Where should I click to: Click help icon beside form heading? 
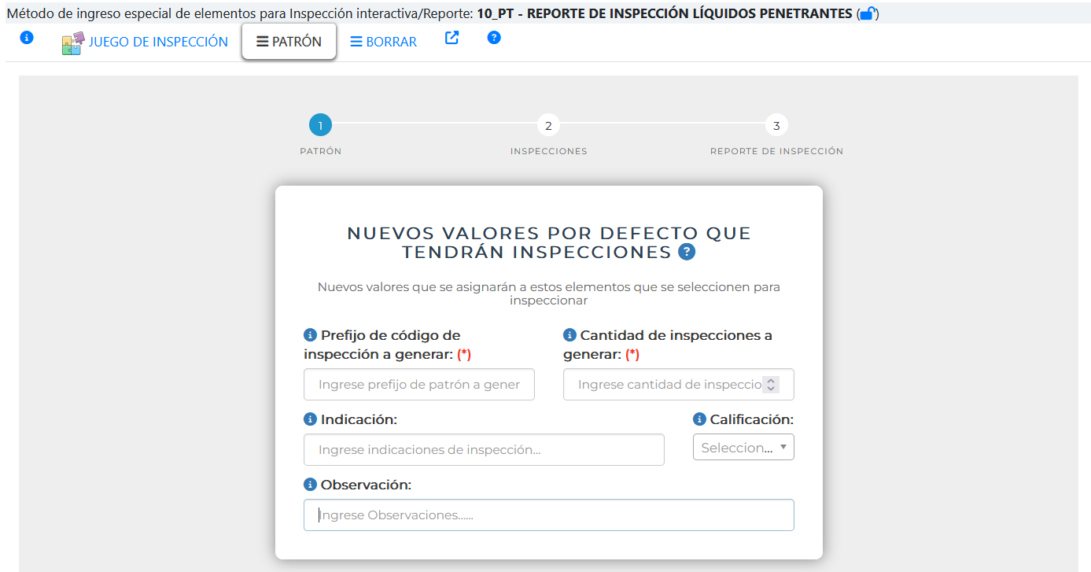tap(687, 252)
